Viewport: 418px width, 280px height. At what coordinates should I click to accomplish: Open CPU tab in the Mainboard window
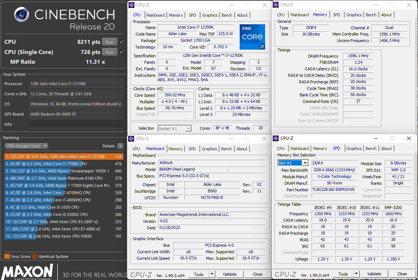coord(136,149)
